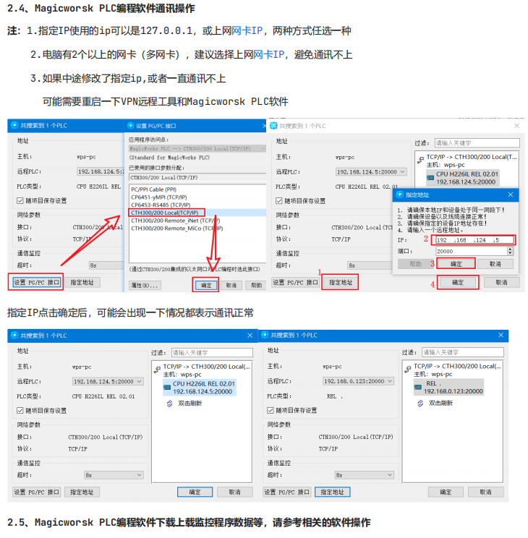Click filter field above the 192.168.0.123:20000 entry

(462, 352)
